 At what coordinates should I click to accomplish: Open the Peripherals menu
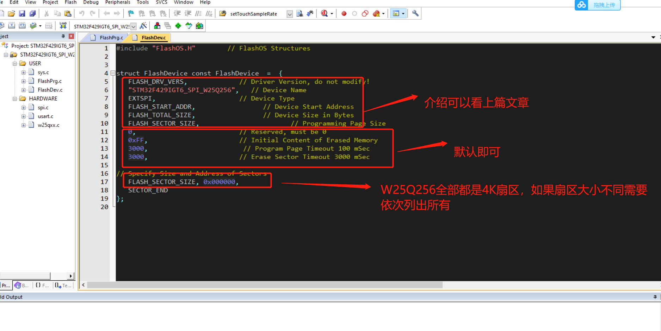pos(117,2)
